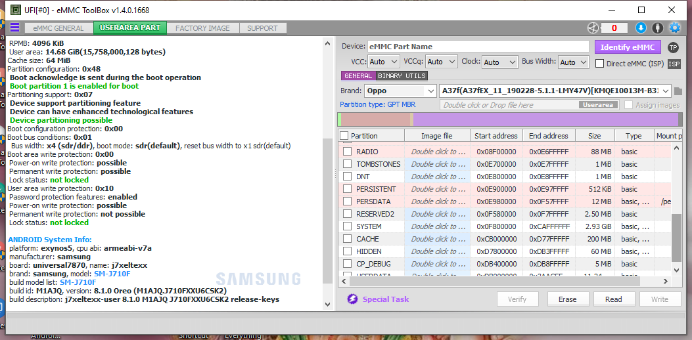The height and width of the screenshot is (340, 692).
Task: Open the SUPPORT tab
Action: (x=263, y=28)
